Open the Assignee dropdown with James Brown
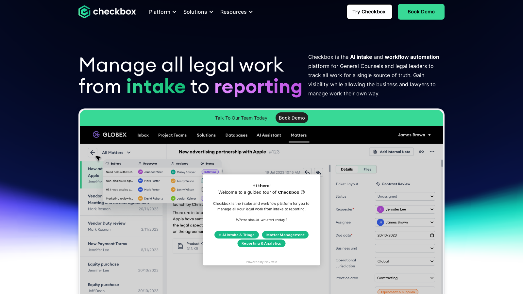The image size is (523, 294). [x=405, y=222]
